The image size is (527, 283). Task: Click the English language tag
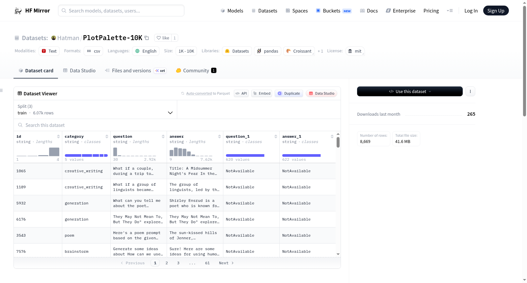(x=146, y=51)
